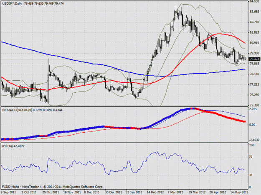Viewport: 261px width, 195px height.
Task: Click price scale value 75.390
Action: 254,105
